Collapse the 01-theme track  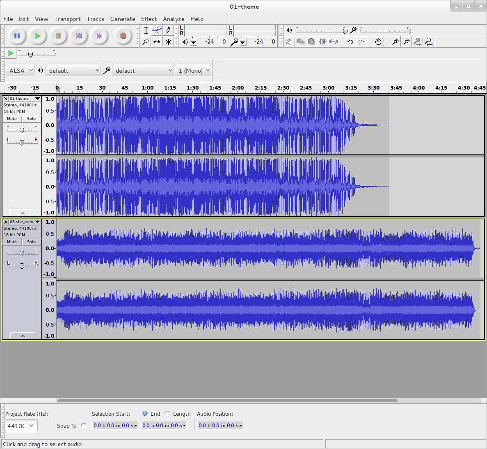point(23,213)
